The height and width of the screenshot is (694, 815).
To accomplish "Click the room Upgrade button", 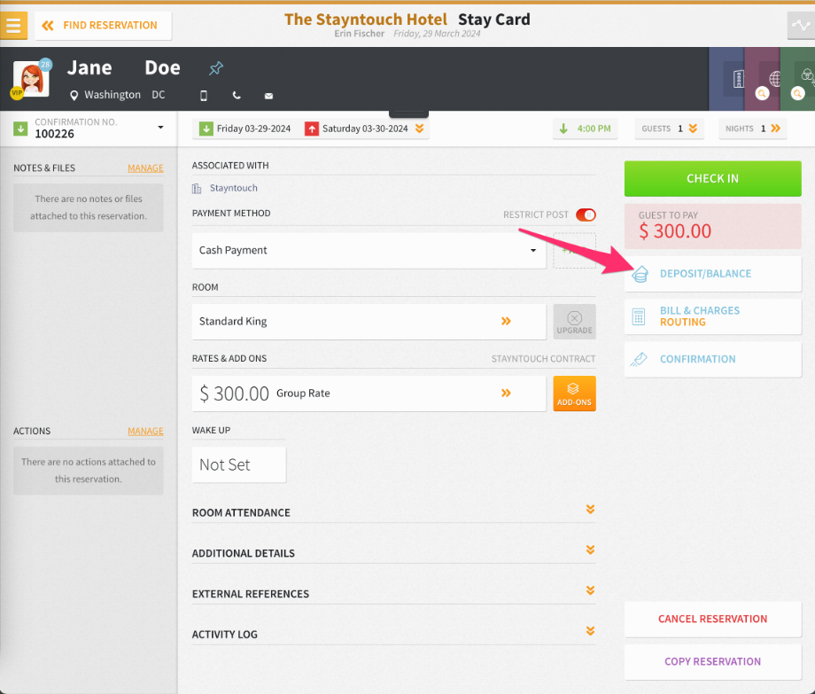I will tap(574, 322).
